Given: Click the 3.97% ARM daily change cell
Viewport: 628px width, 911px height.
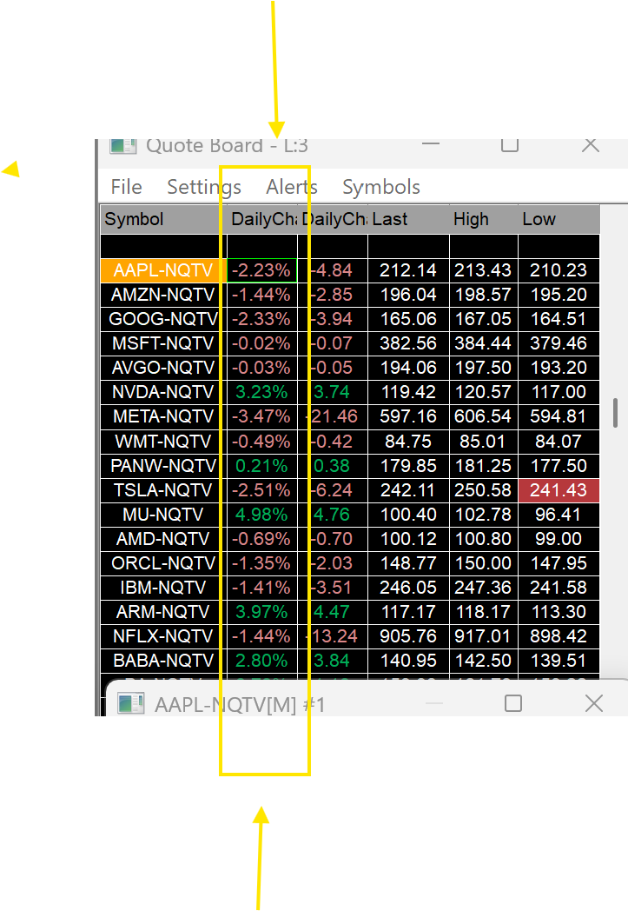Looking at the screenshot, I should (261, 612).
